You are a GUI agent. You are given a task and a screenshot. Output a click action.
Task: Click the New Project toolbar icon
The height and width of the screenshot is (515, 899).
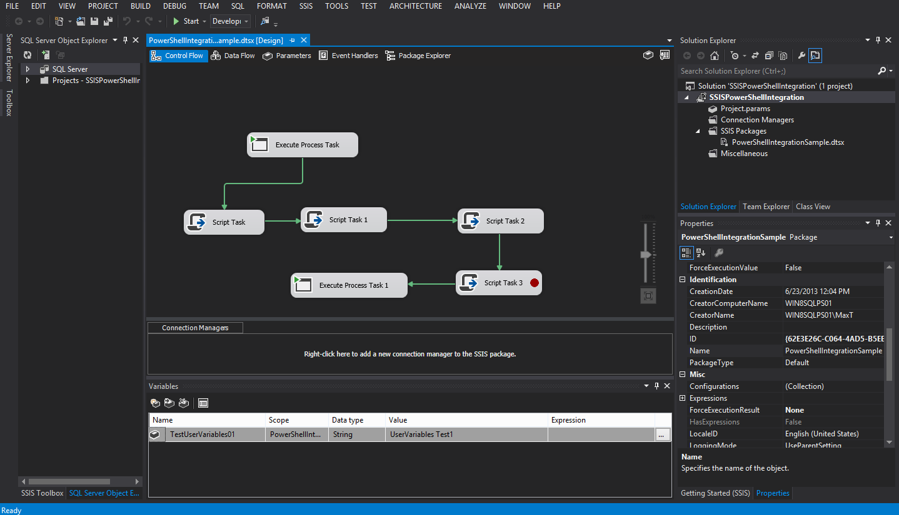click(59, 21)
